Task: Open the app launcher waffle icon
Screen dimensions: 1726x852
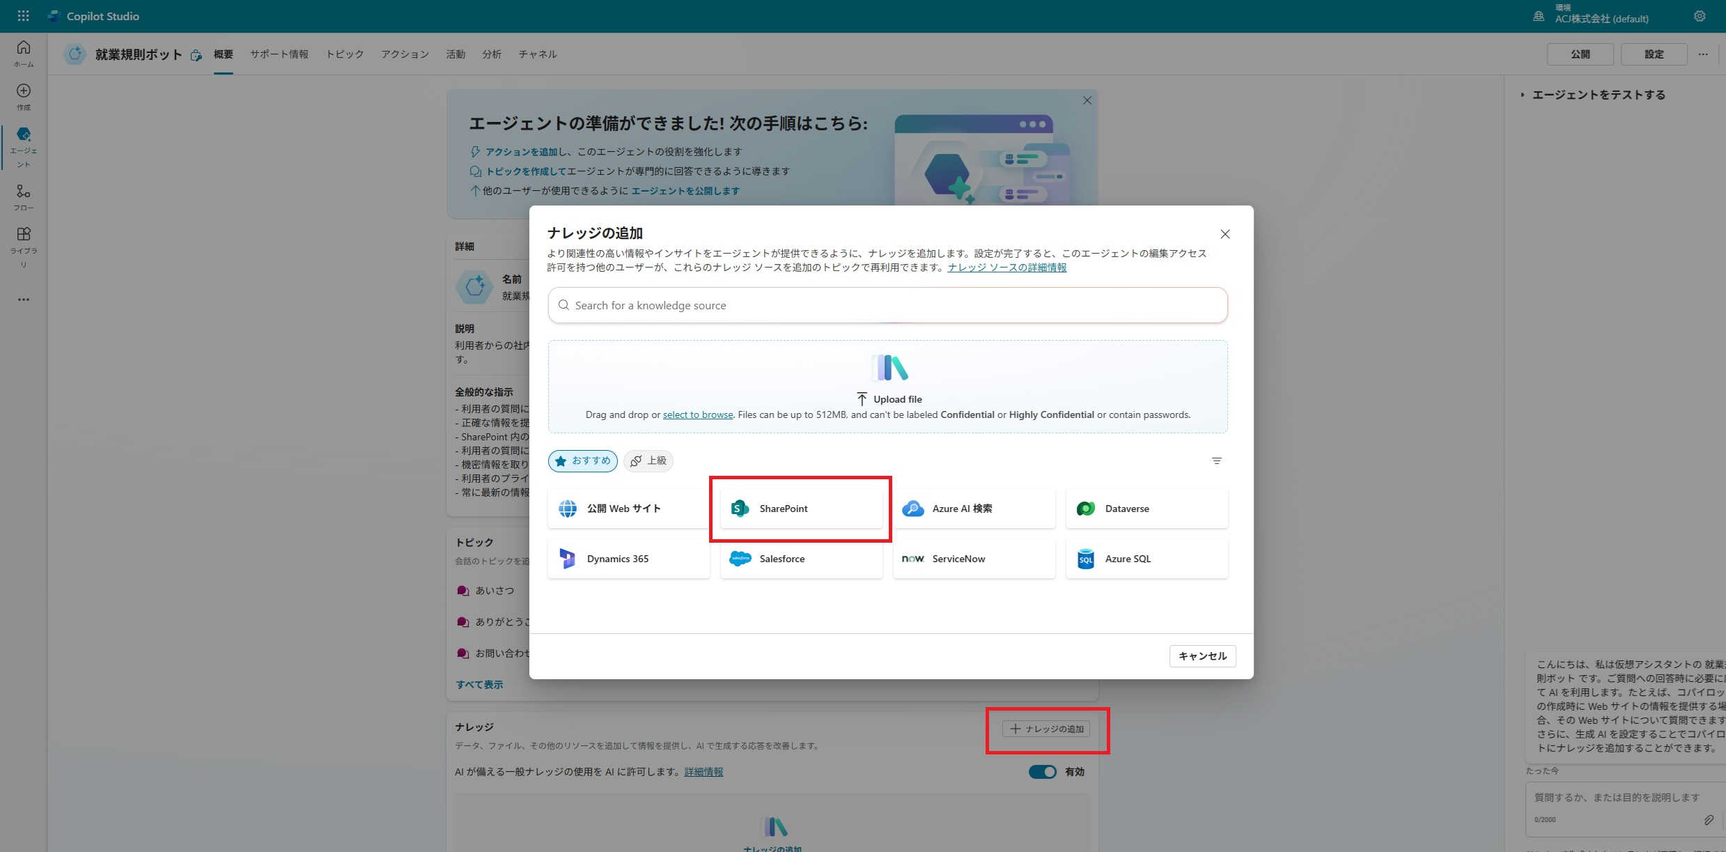Action: coord(23,15)
